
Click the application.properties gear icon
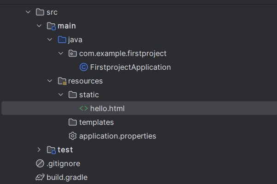[73, 136]
